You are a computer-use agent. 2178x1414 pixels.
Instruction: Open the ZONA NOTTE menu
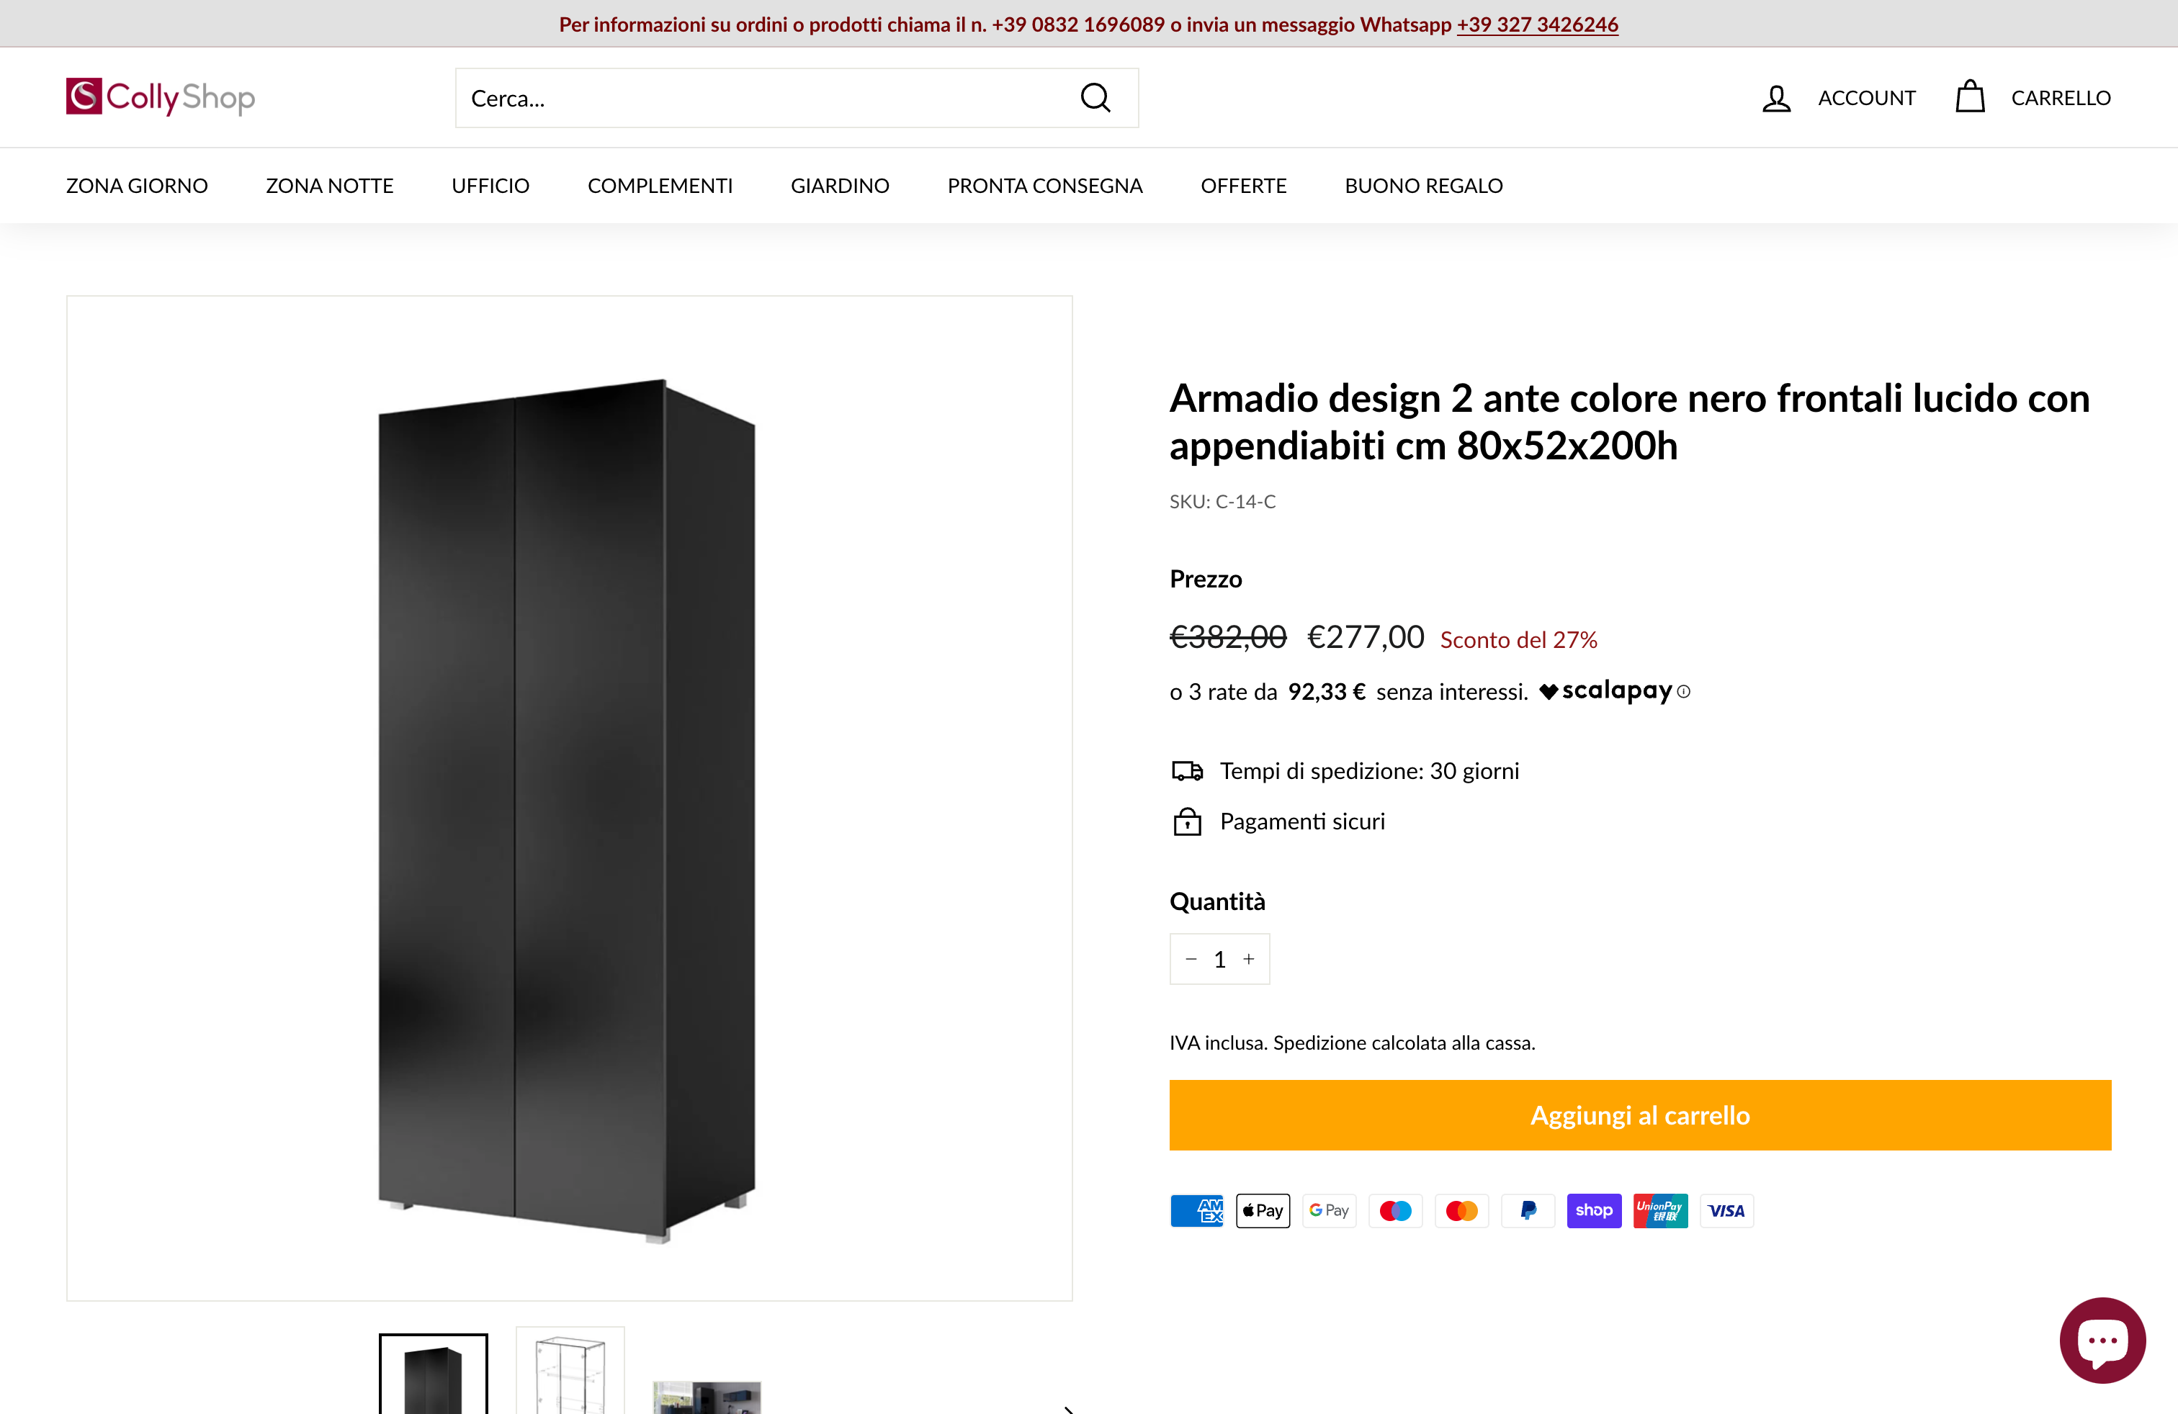(x=329, y=186)
